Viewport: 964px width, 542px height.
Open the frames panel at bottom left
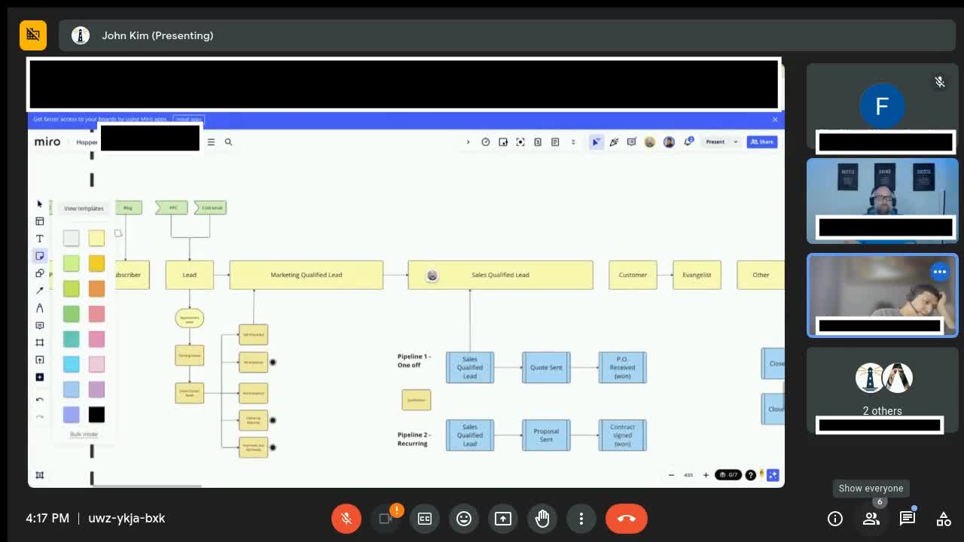point(40,475)
